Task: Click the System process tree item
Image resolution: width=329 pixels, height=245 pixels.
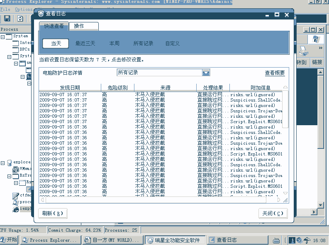Action: [x=21, y=36]
